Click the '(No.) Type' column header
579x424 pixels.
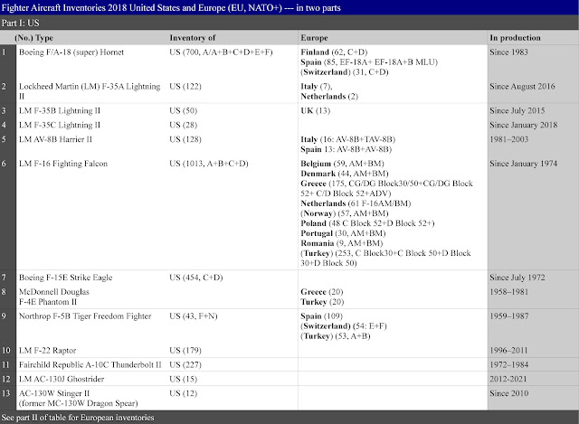34,38
